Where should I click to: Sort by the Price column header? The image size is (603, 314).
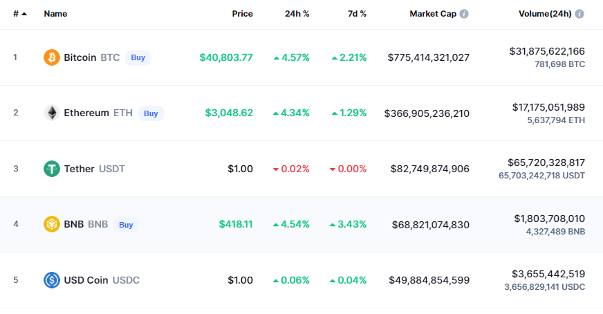[x=242, y=14]
